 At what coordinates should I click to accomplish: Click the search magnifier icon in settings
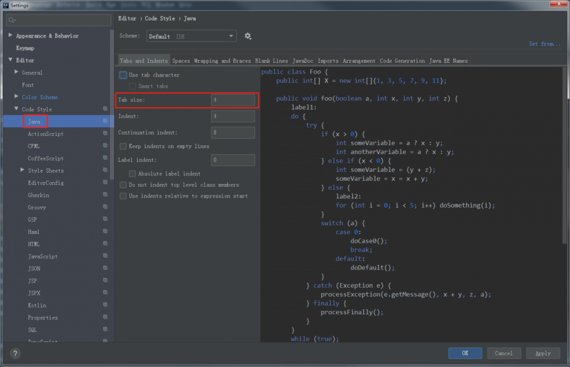[x=12, y=20]
